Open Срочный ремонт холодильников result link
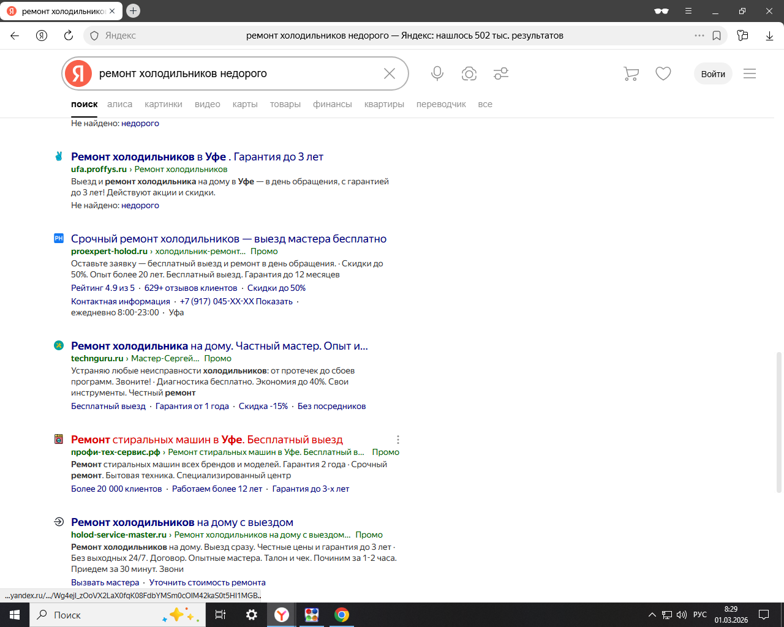 click(228, 239)
